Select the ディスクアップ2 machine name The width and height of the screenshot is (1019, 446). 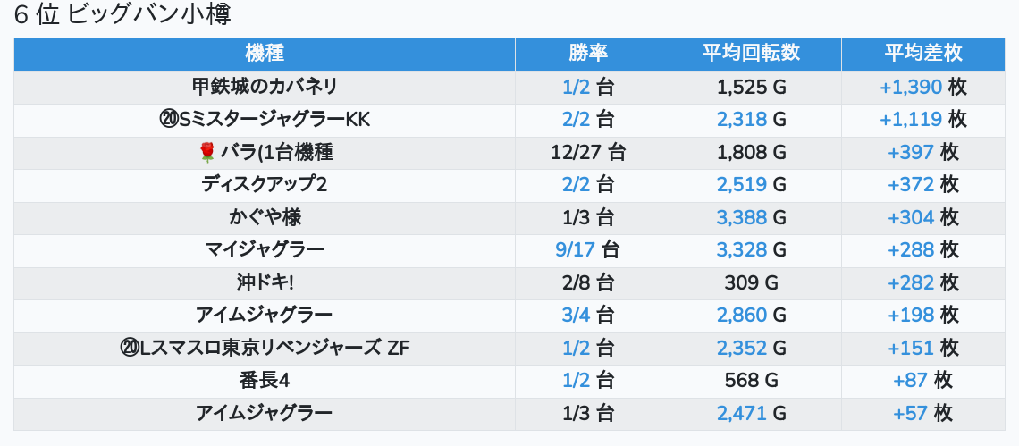point(265,185)
